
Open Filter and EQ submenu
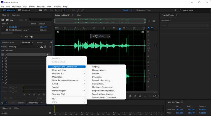click(x=67, y=73)
